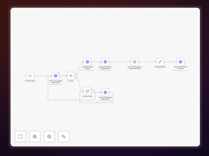209x156 pixels.
Task: Open the API to CLOSE existing Merge Request node
Action: point(105,92)
